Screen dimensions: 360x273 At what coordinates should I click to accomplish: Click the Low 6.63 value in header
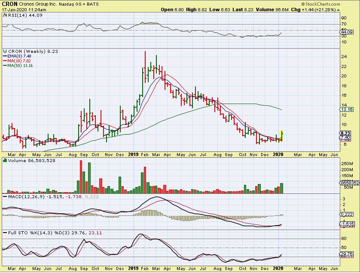pos(220,9)
